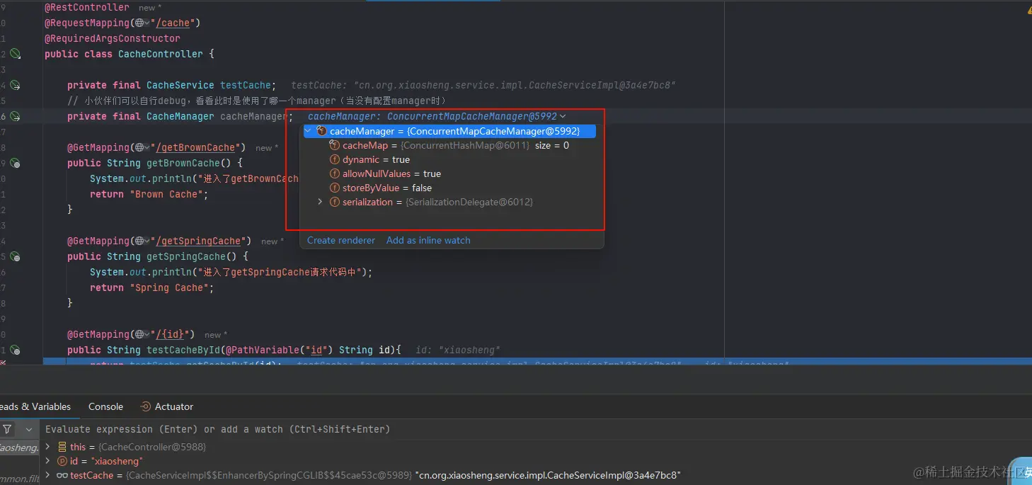Click the field icon next to serialization
Viewport: 1032px width, 485px height.
click(335, 202)
